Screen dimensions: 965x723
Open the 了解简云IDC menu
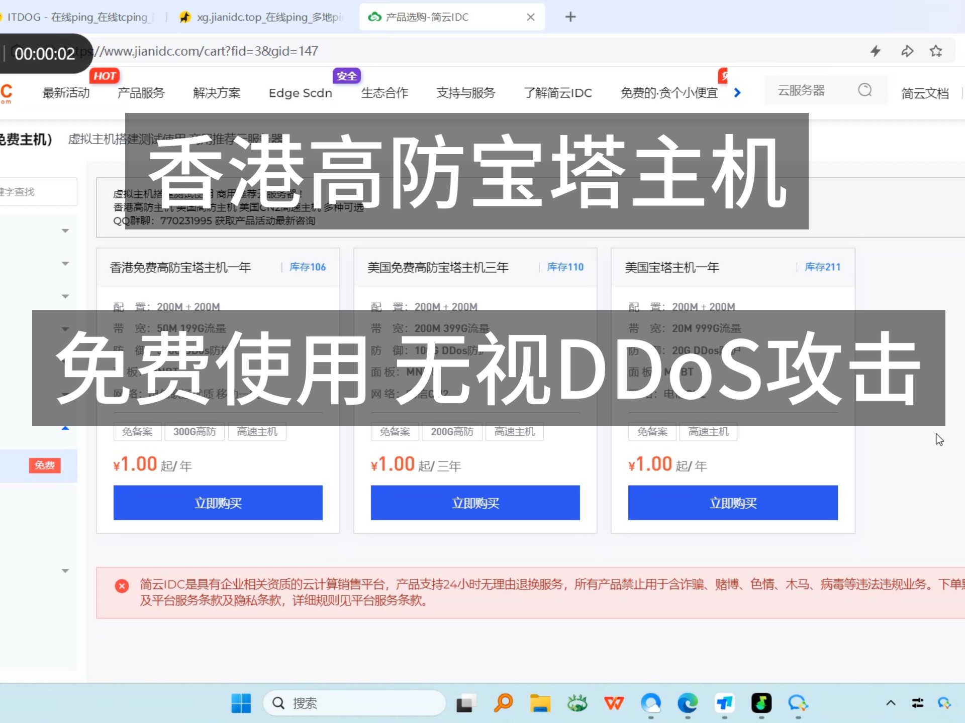[558, 93]
